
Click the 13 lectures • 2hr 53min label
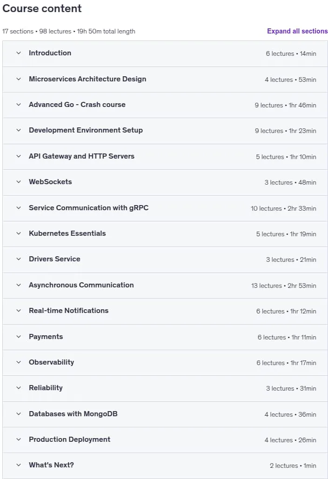coord(284,286)
